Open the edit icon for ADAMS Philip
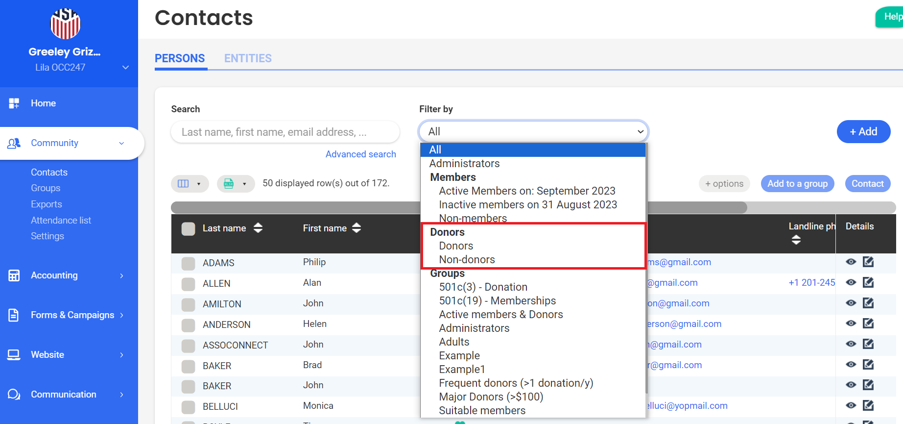Image resolution: width=903 pixels, height=424 pixels. (868, 262)
